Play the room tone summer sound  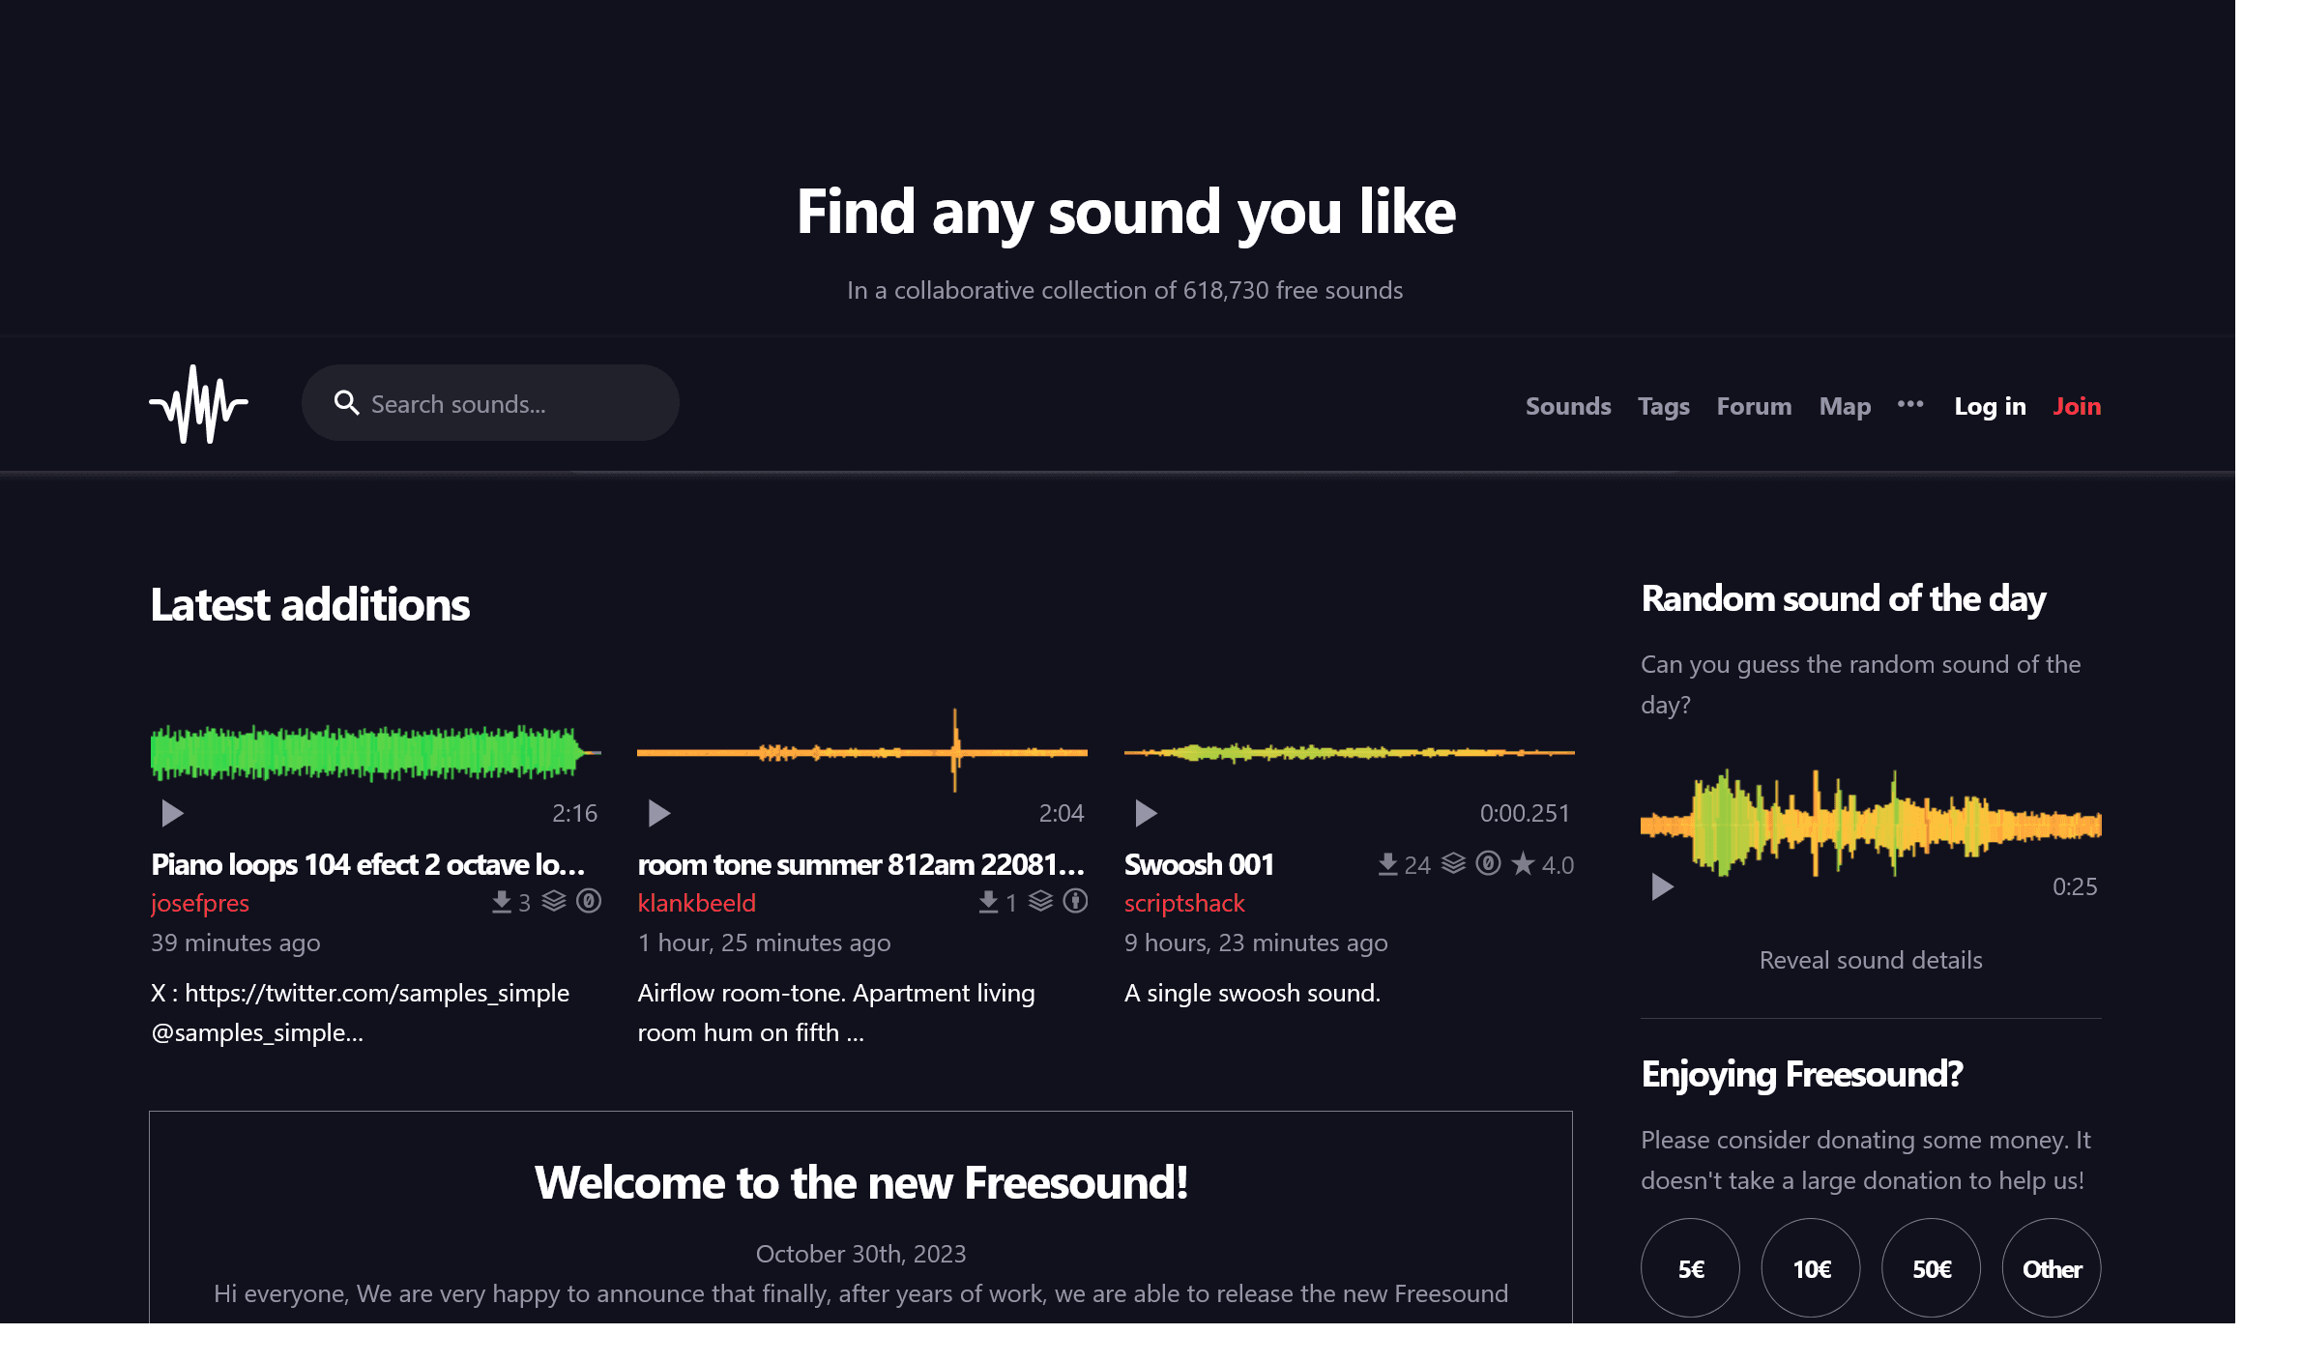click(x=658, y=813)
